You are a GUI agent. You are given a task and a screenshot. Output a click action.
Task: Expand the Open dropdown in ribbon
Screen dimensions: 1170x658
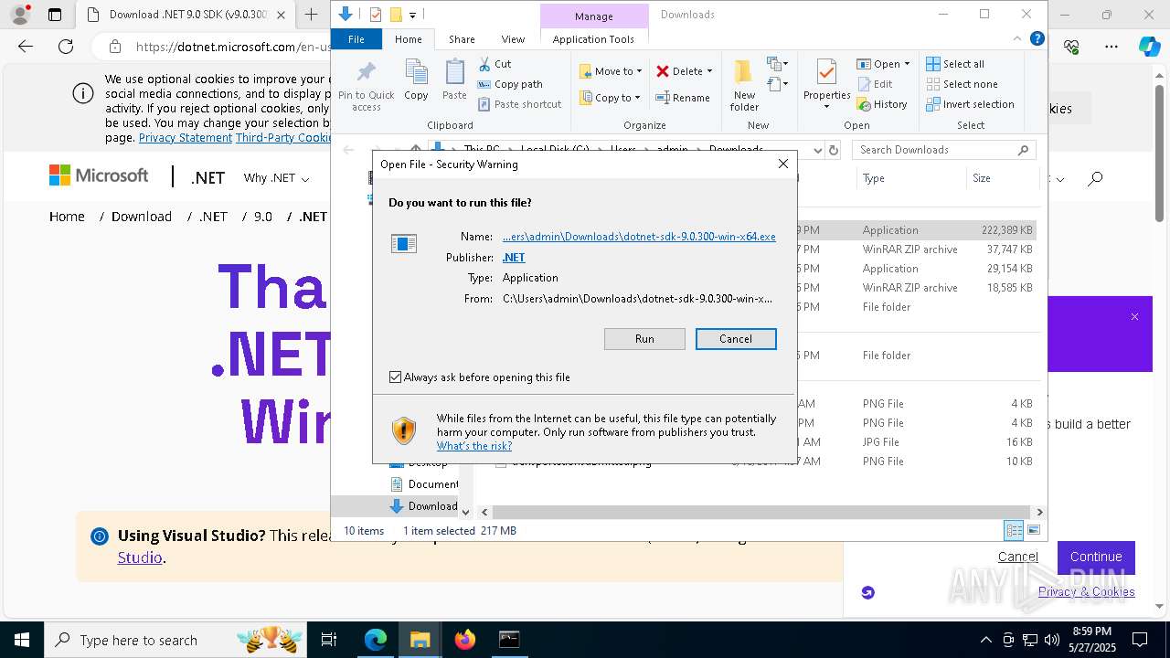907,64
